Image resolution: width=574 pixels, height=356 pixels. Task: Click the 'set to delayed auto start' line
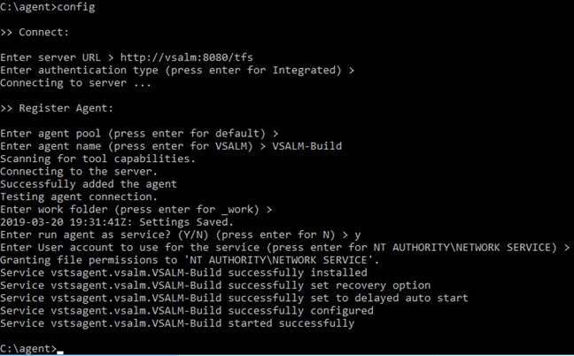[x=234, y=298]
